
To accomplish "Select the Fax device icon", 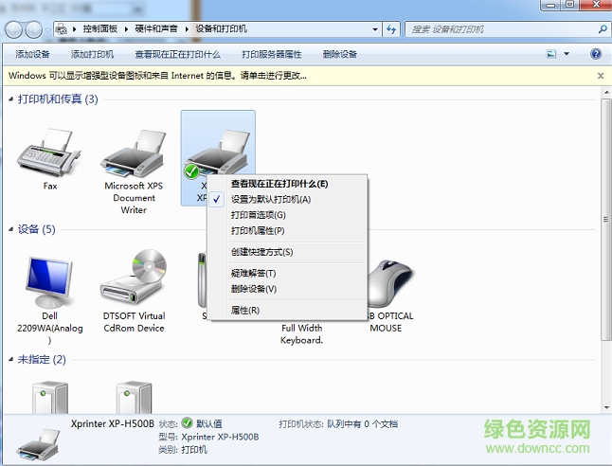I will pos(49,152).
